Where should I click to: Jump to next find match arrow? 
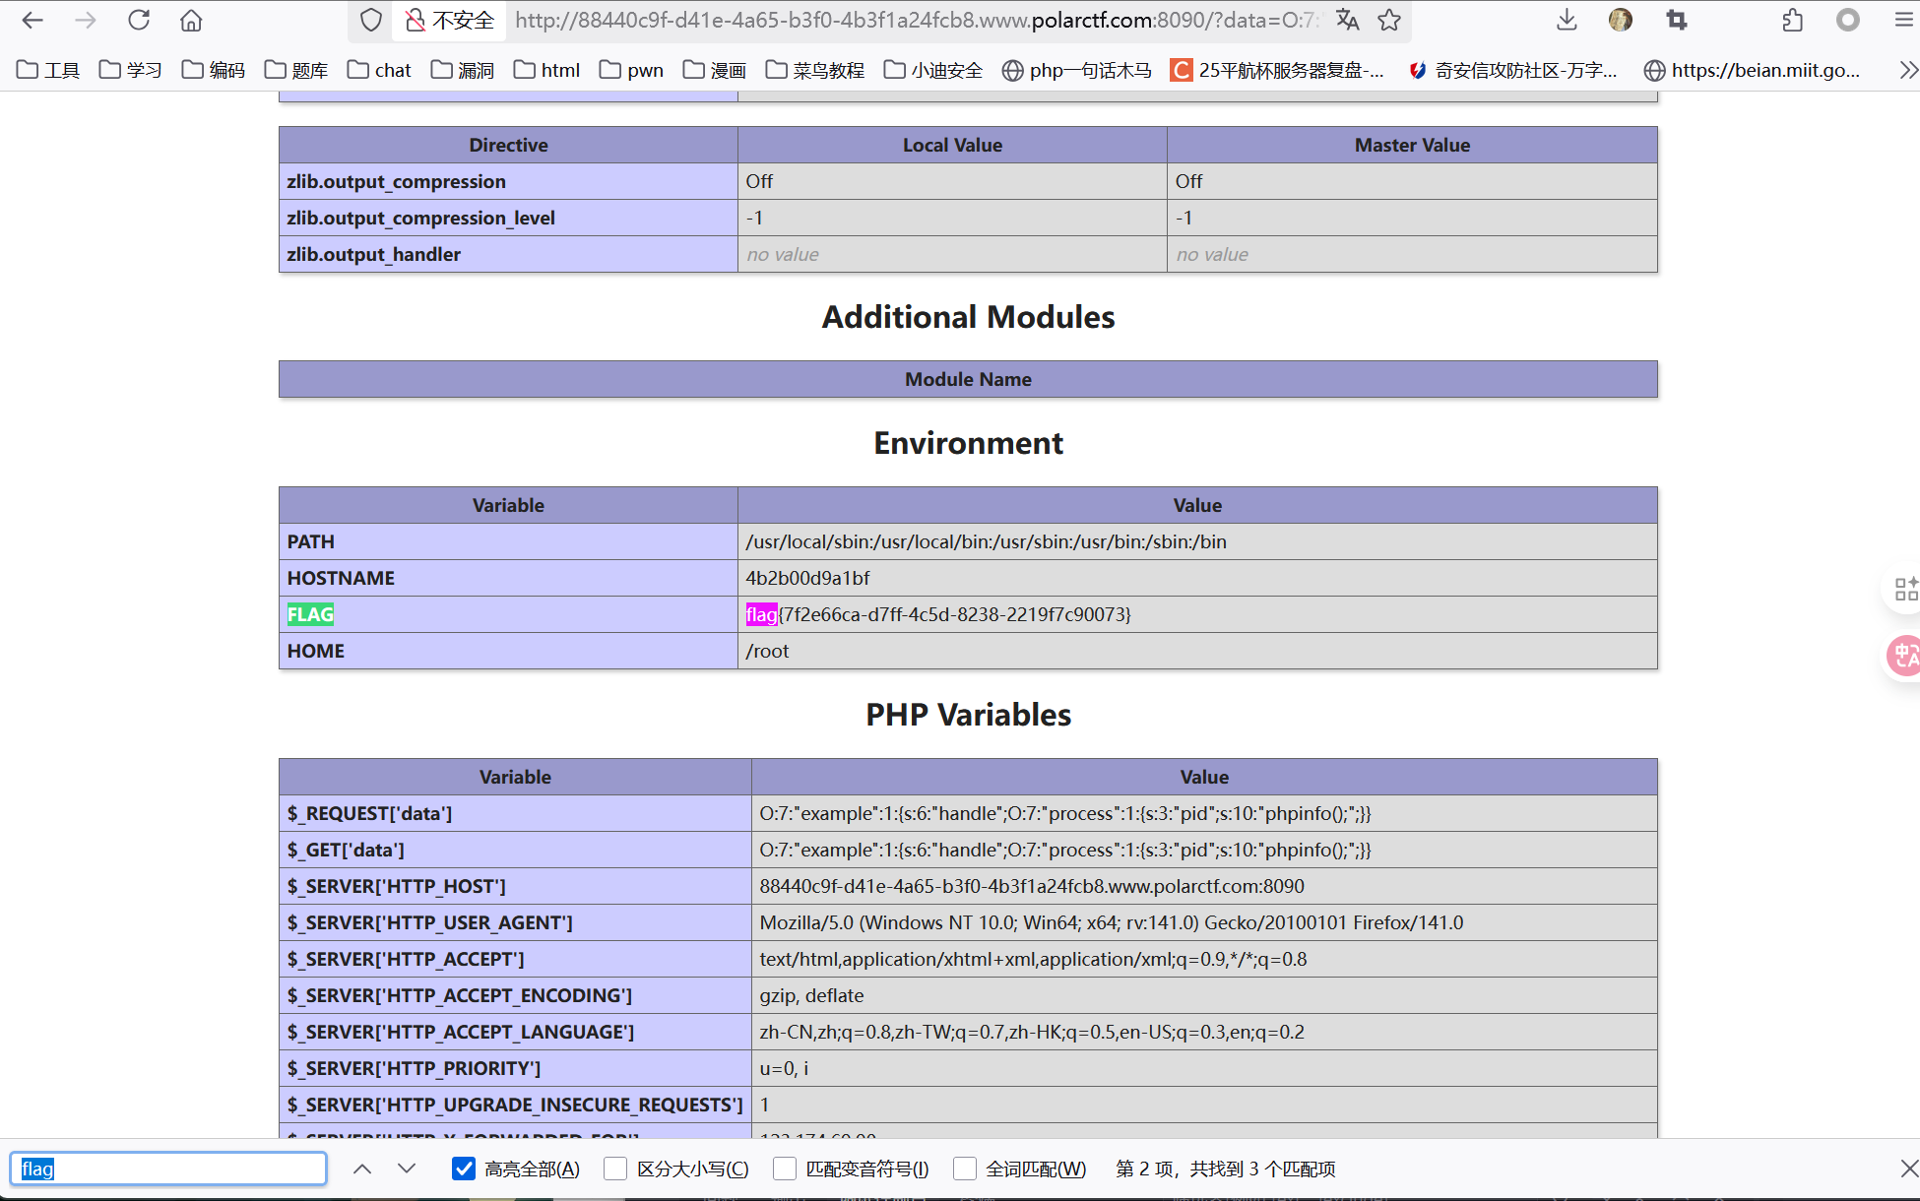coord(407,1169)
